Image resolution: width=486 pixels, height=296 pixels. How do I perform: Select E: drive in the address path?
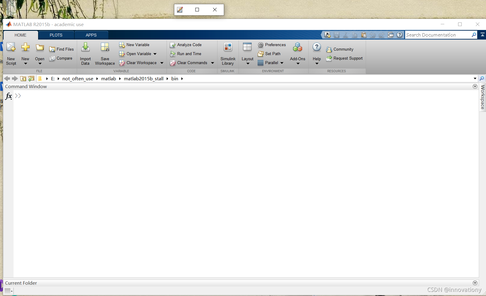pyautogui.click(x=53, y=78)
